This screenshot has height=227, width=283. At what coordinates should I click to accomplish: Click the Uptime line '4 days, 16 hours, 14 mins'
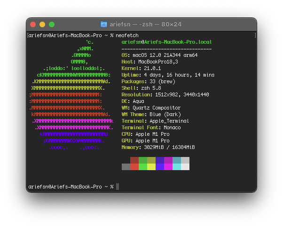(179, 75)
